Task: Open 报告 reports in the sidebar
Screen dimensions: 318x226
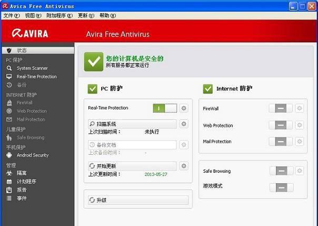Action: coord(22,190)
